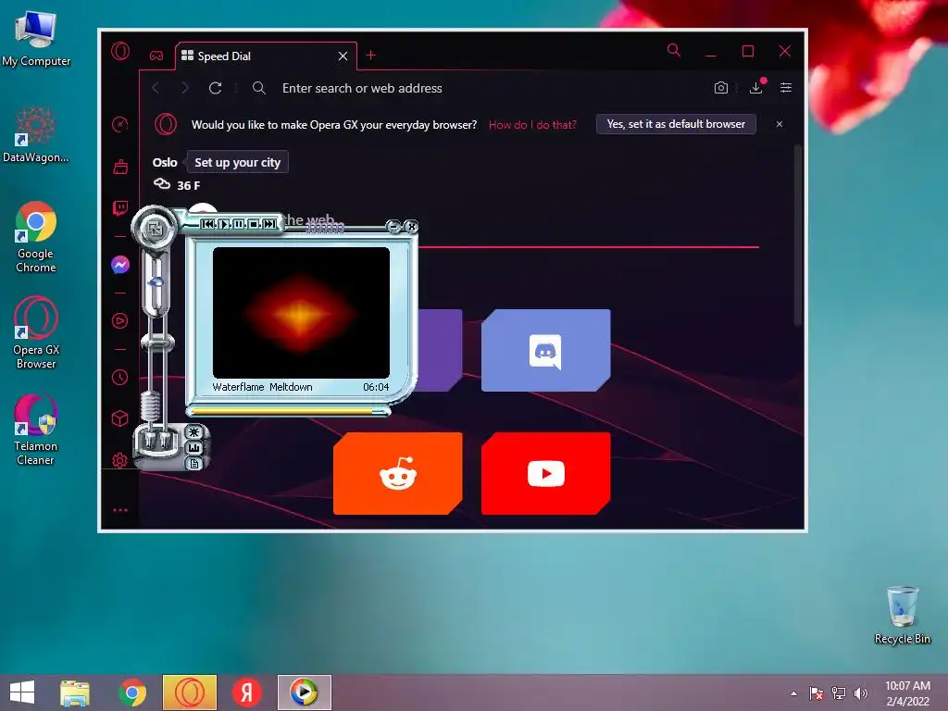Open Settings gear in sidebar
This screenshot has height=711, width=948.
(x=119, y=461)
